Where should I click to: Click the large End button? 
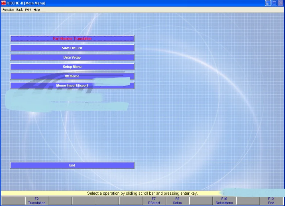72,165
